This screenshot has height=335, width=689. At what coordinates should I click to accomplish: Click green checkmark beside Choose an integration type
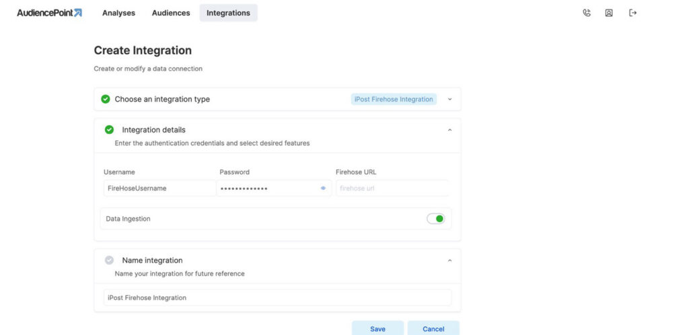tap(106, 100)
